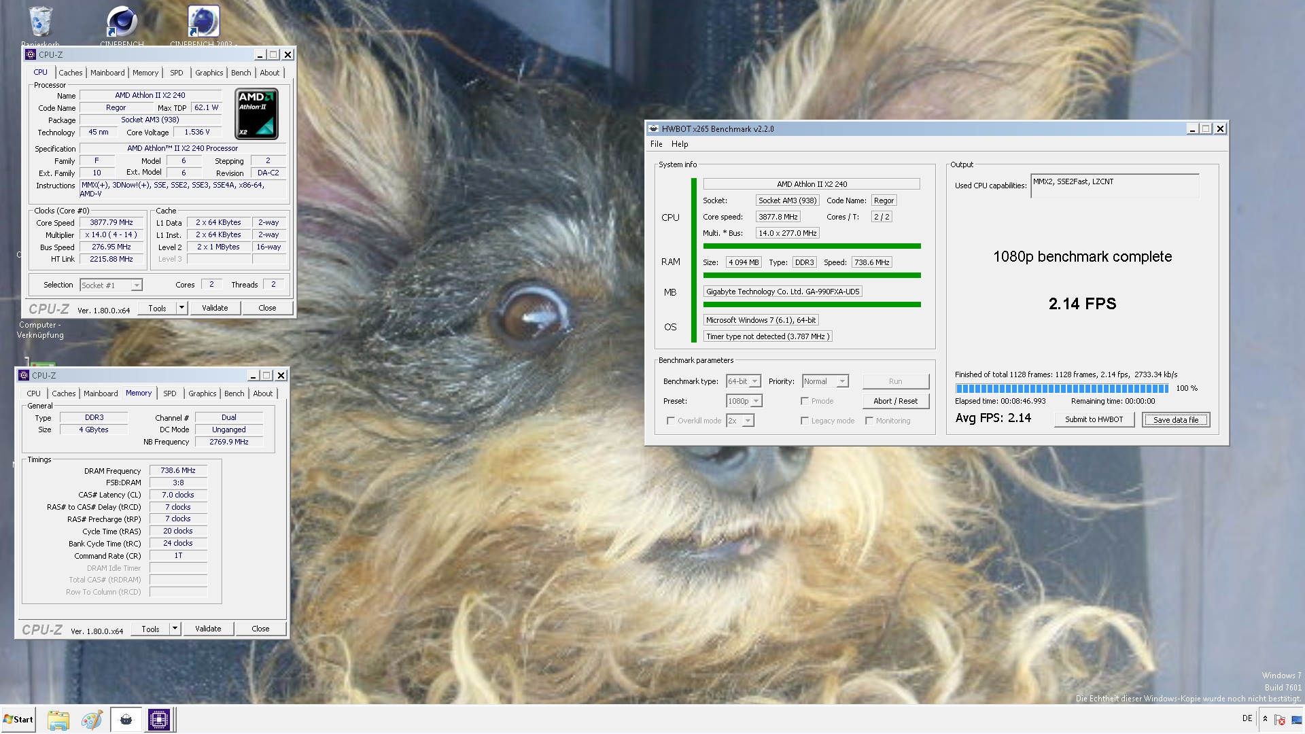The width and height of the screenshot is (1305, 734).
Task: Switch to Mainboard tab in top CPU-Z
Action: point(107,73)
